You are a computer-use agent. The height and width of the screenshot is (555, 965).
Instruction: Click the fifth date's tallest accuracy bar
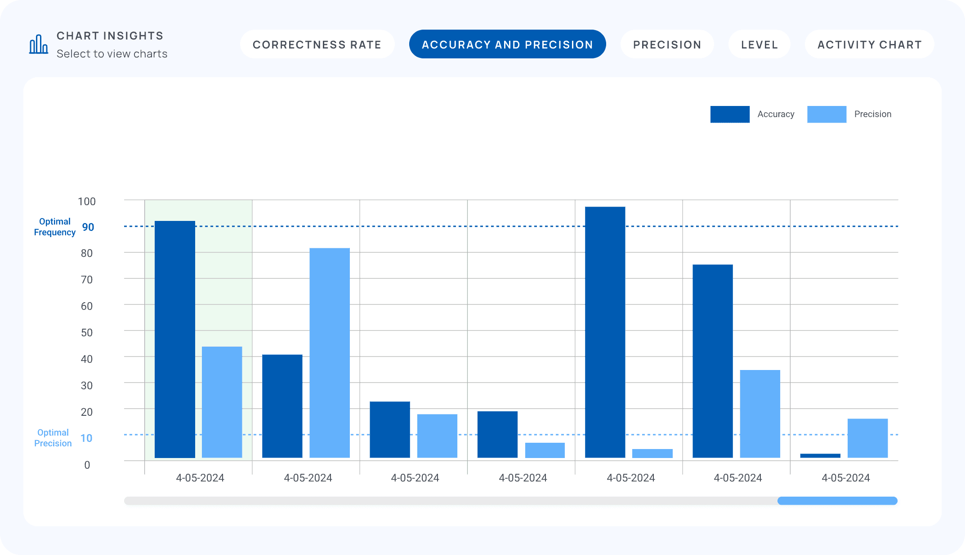click(605, 332)
